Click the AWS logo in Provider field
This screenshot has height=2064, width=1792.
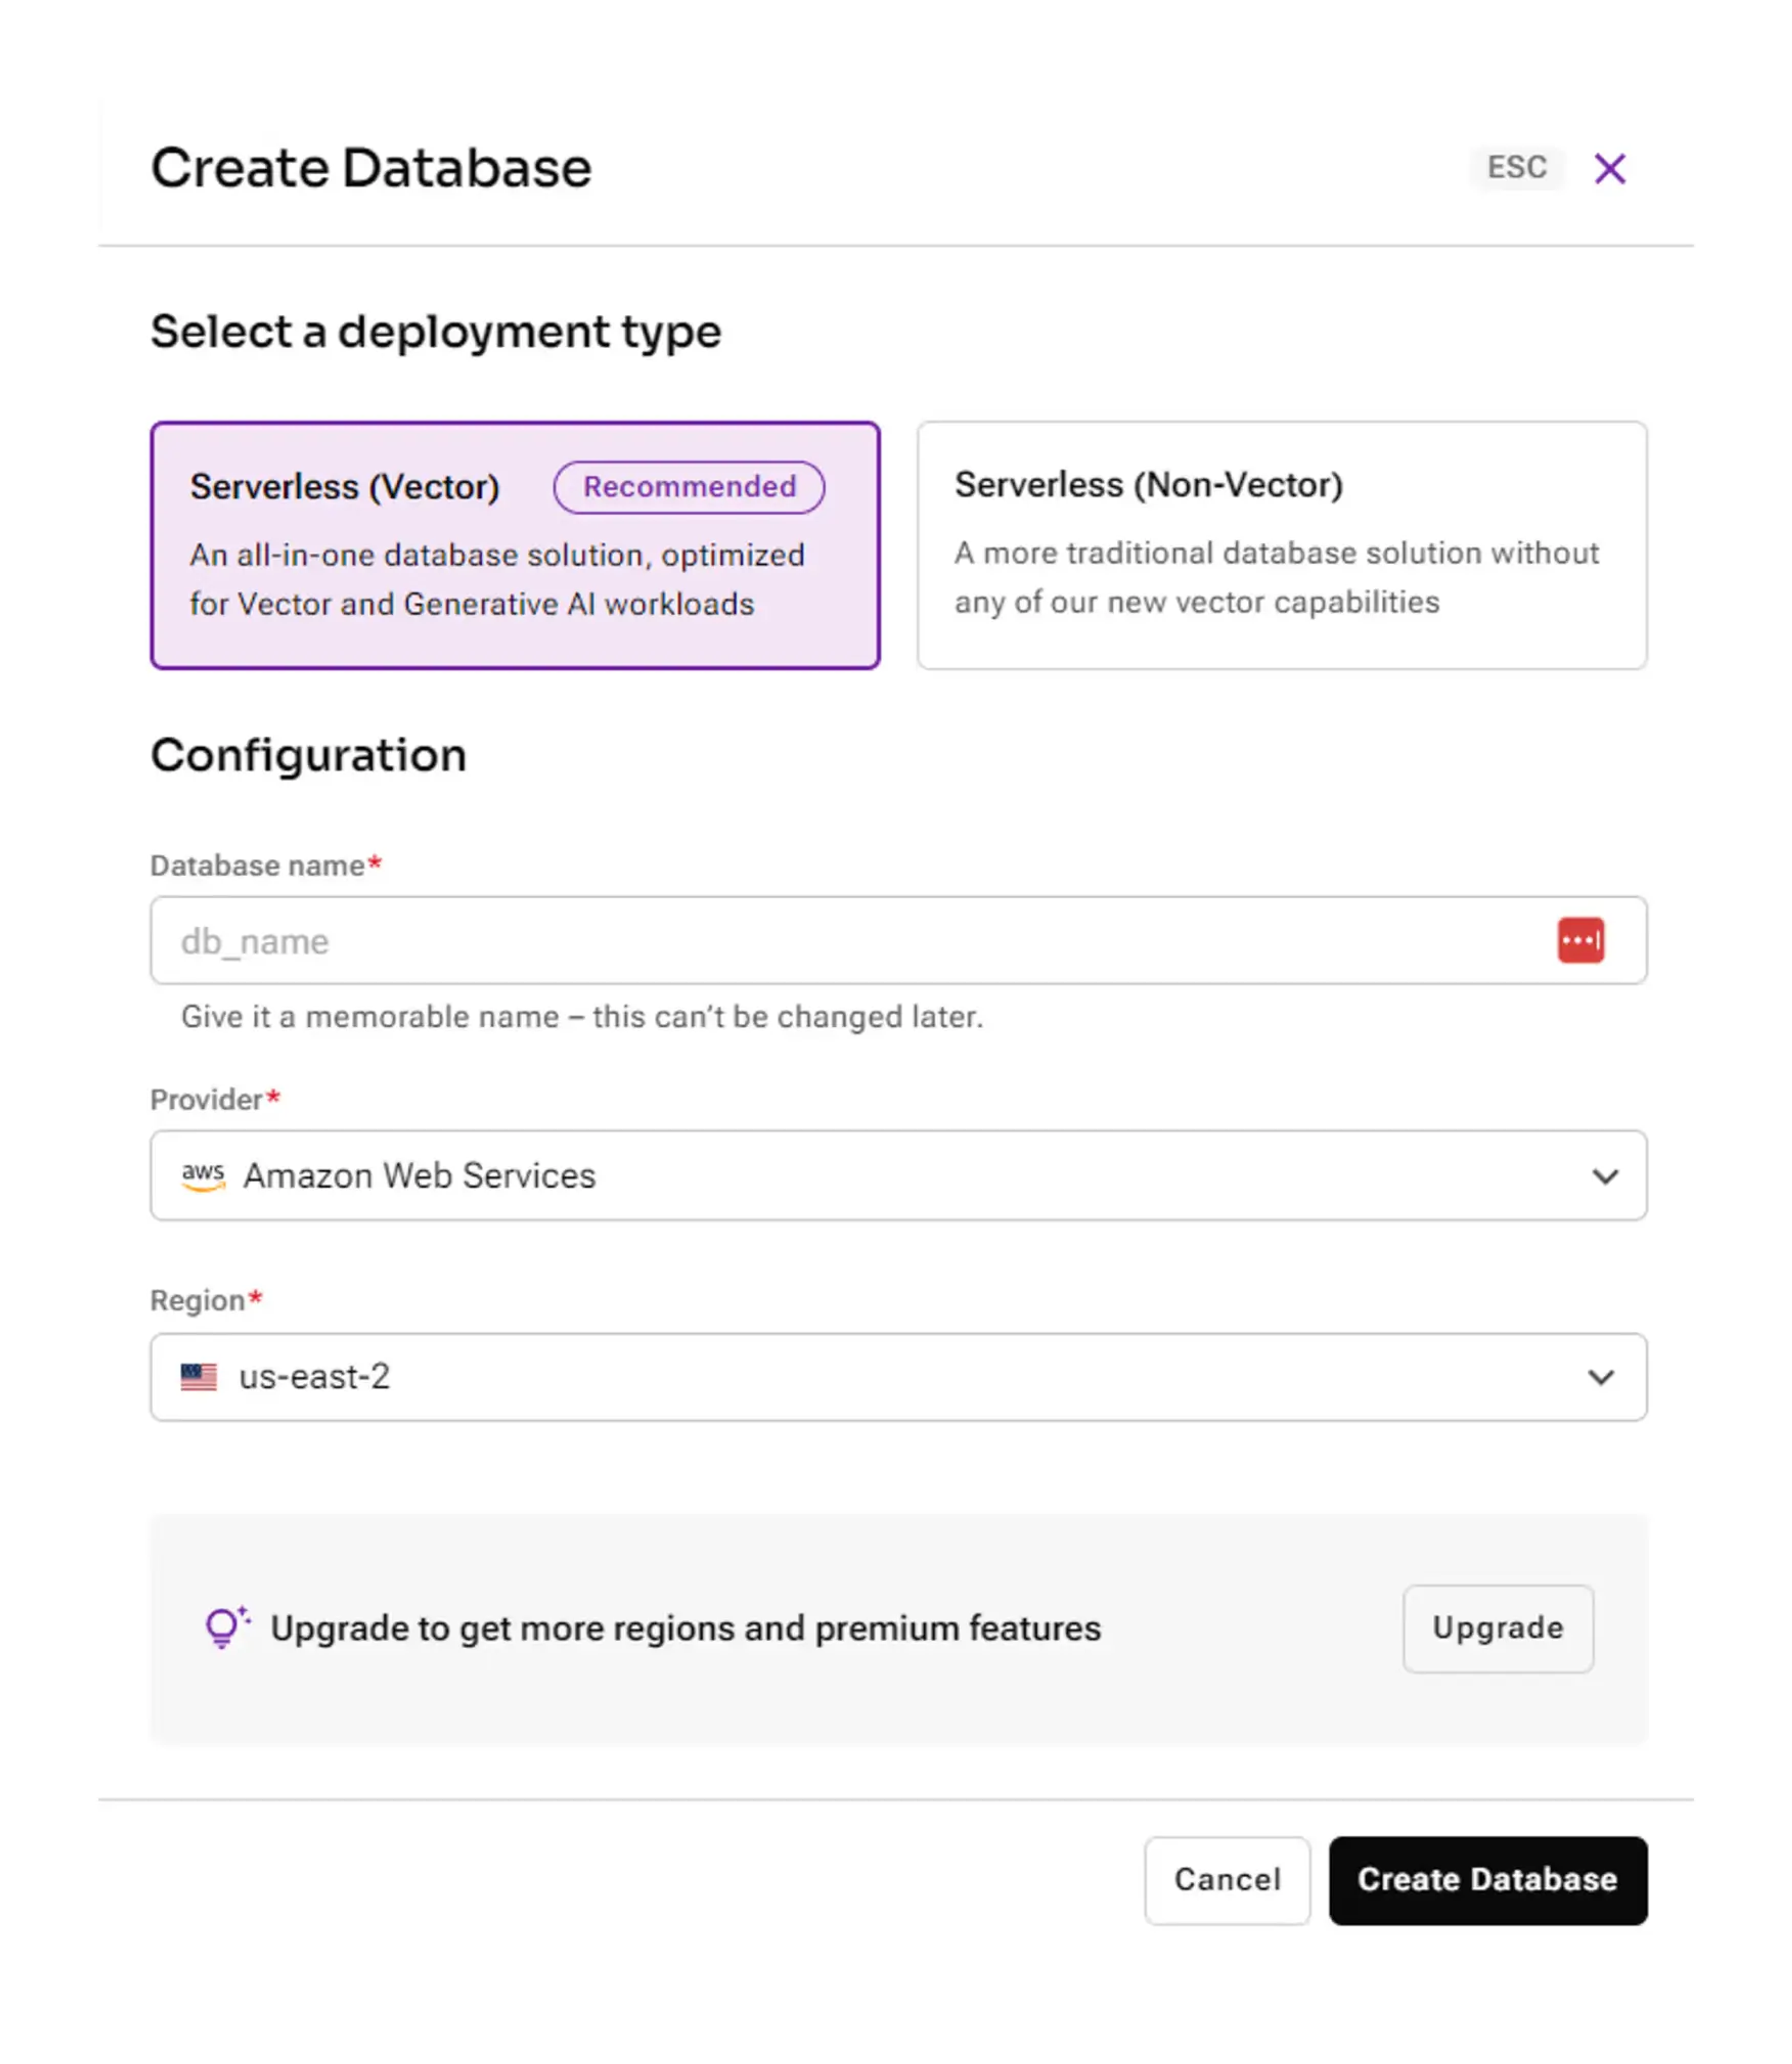tap(203, 1176)
